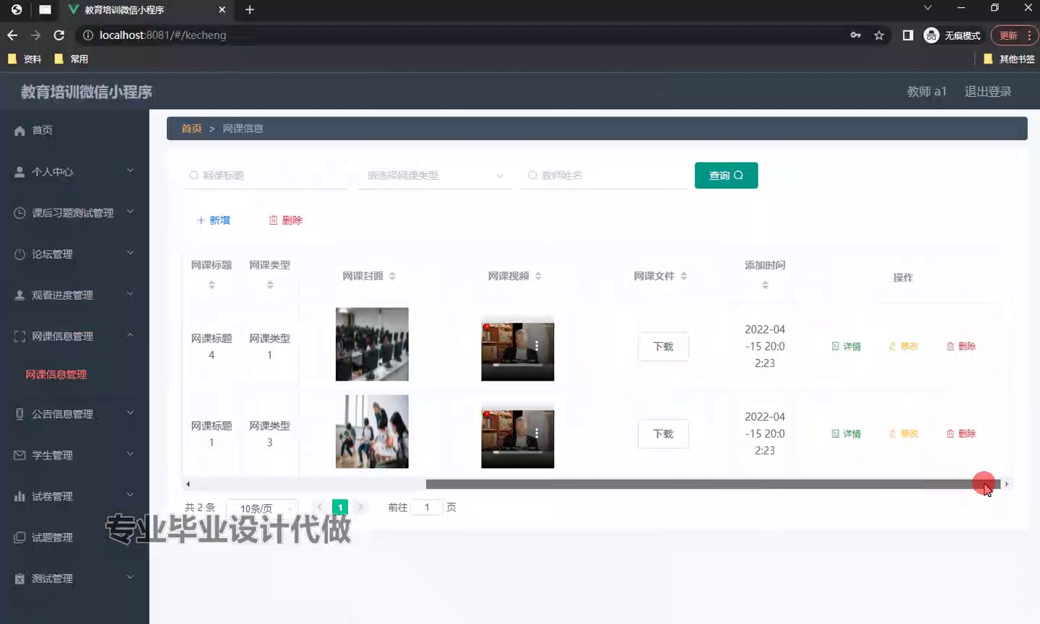This screenshot has width=1040, height=624.
Task: Reload the page with refresh icon
Action: click(x=59, y=35)
